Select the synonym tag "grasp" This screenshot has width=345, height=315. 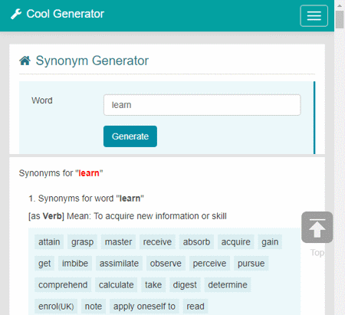click(82, 242)
